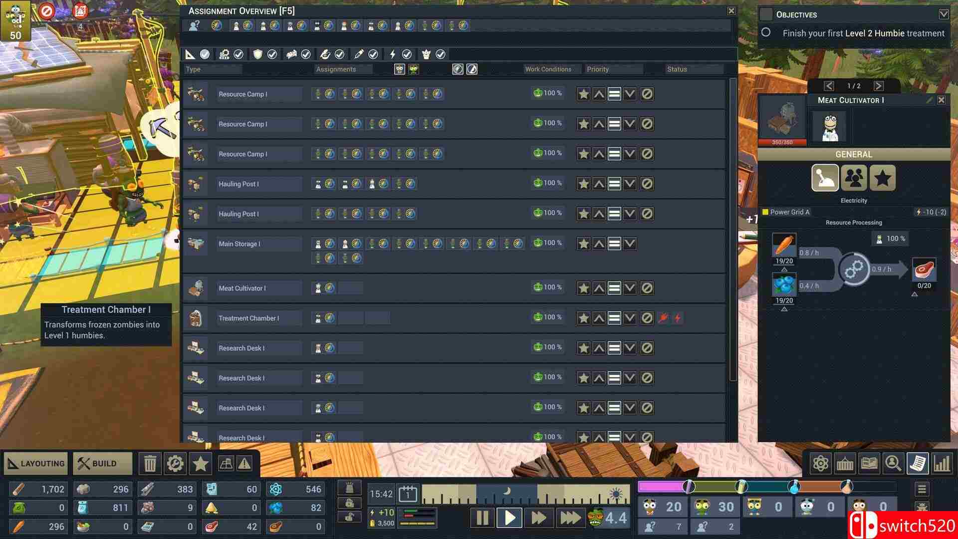958x539 pixels.
Task: Toggle the layouting triangle filter checkmark
Action: pyautogui.click(x=205, y=54)
